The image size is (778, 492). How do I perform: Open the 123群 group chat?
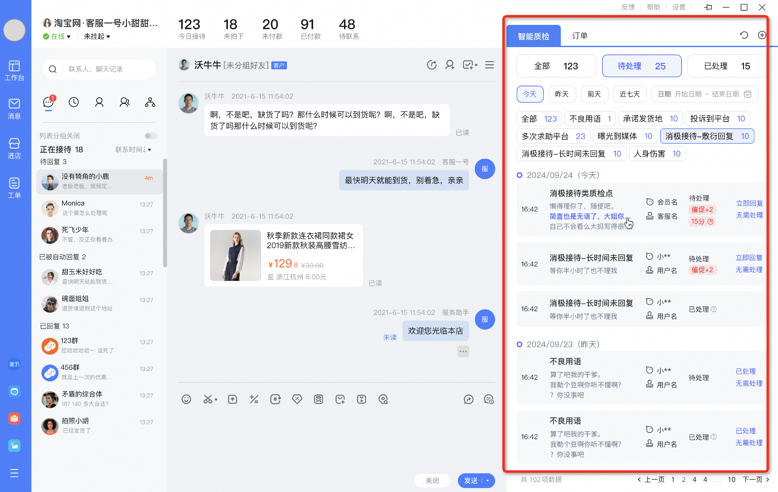click(99, 345)
